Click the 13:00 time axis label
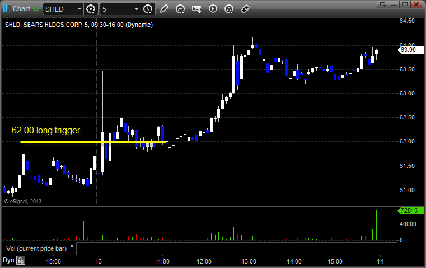Viewport: 426px width, 268px height. point(249,261)
